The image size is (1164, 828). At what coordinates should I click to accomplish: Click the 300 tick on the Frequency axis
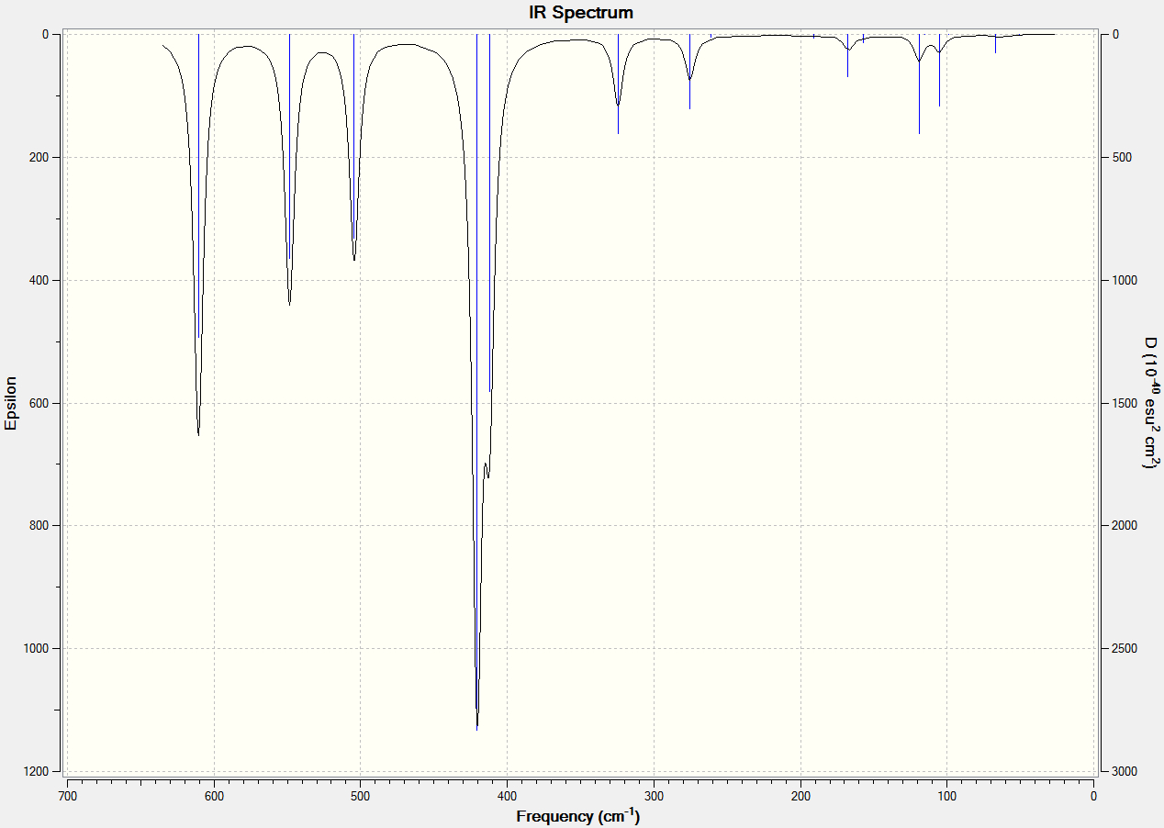tap(654, 796)
